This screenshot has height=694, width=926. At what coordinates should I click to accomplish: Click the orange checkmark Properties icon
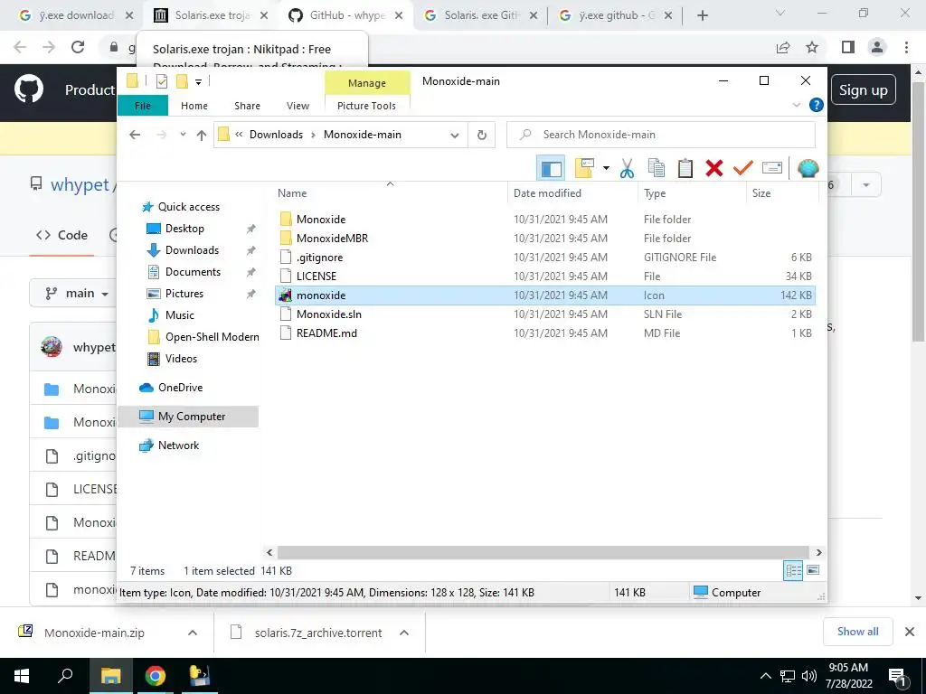point(743,168)
